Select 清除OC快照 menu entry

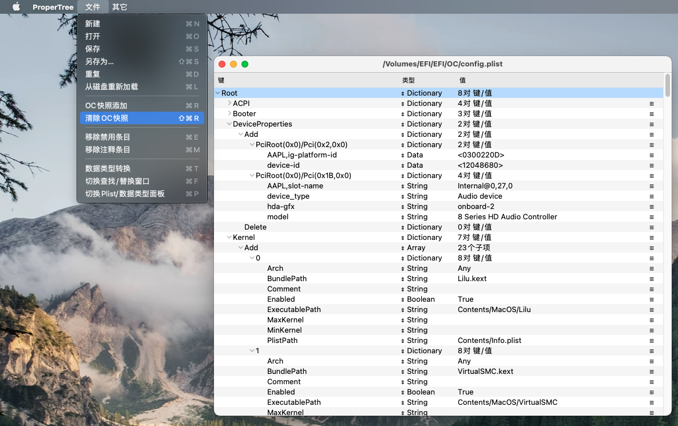point(142,118)
